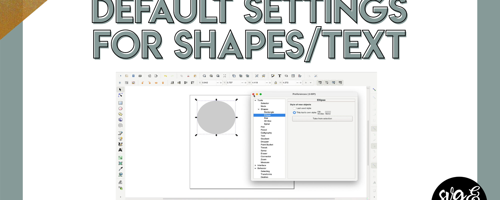Select the Node edit tool
Screen dimensions: 500x200
tap(120, 95)
